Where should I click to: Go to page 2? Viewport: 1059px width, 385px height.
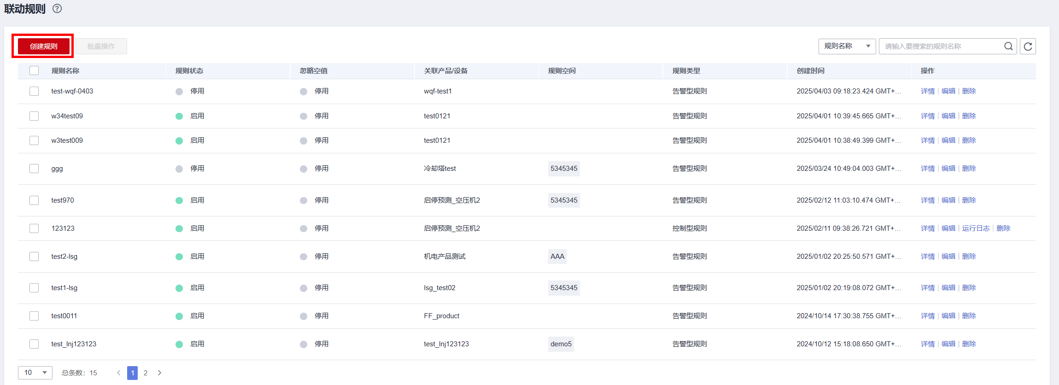pyautogui.click(x=146, y=373)
